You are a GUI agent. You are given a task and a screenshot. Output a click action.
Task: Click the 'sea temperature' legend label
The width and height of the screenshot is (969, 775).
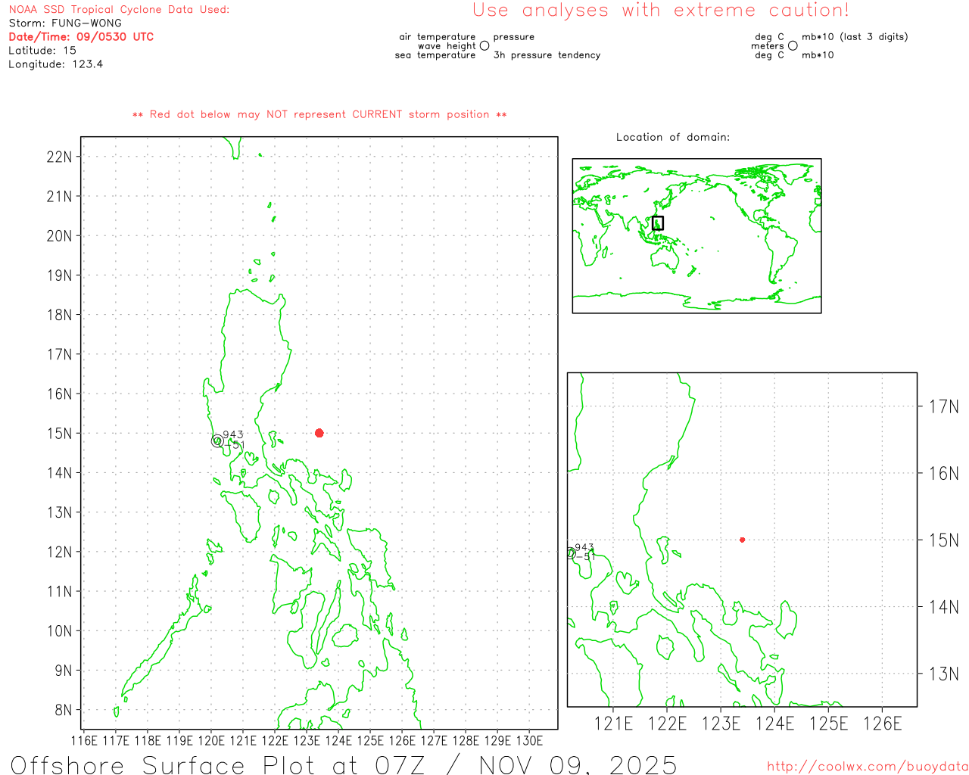435,54
